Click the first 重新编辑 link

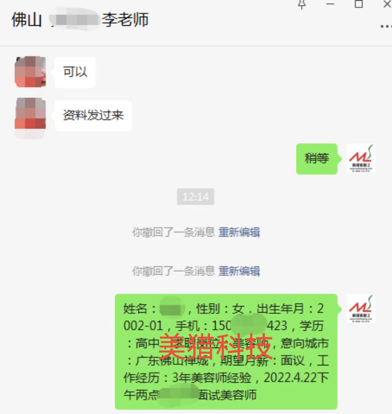239,232
